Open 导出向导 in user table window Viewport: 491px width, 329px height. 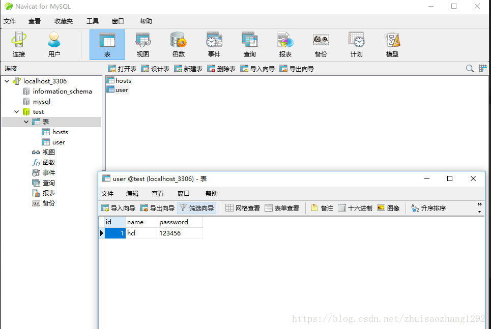click(x=158, y=208)
